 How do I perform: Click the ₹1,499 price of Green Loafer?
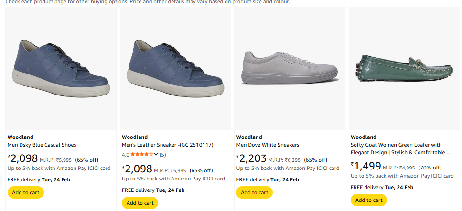[x=366, y=166]
